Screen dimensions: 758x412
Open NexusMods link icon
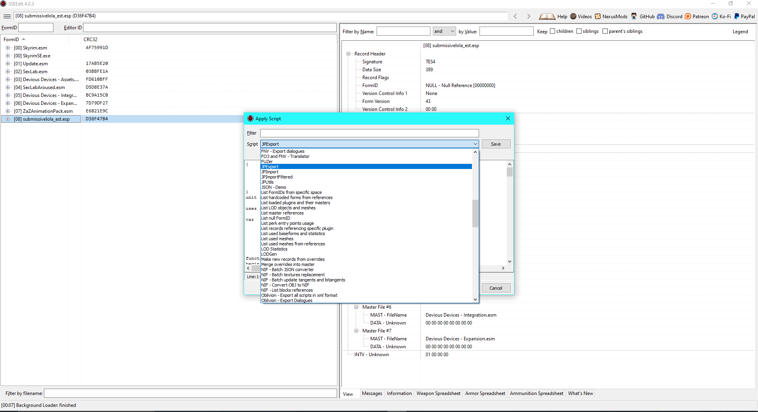(598, 16)
